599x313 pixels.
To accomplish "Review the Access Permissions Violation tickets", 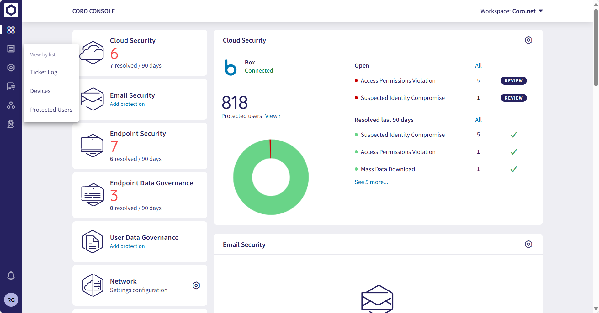I will pos(513,81).
